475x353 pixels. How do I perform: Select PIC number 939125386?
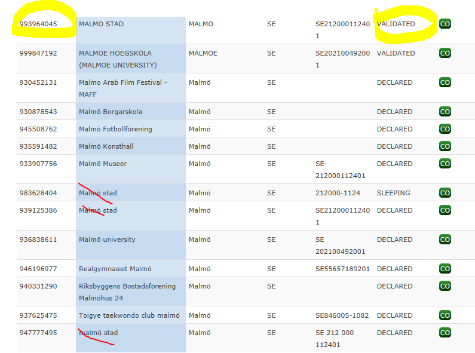[x=38, y=210]
